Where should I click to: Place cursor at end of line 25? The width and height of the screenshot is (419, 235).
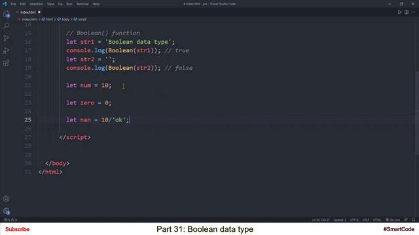[130, 120]
